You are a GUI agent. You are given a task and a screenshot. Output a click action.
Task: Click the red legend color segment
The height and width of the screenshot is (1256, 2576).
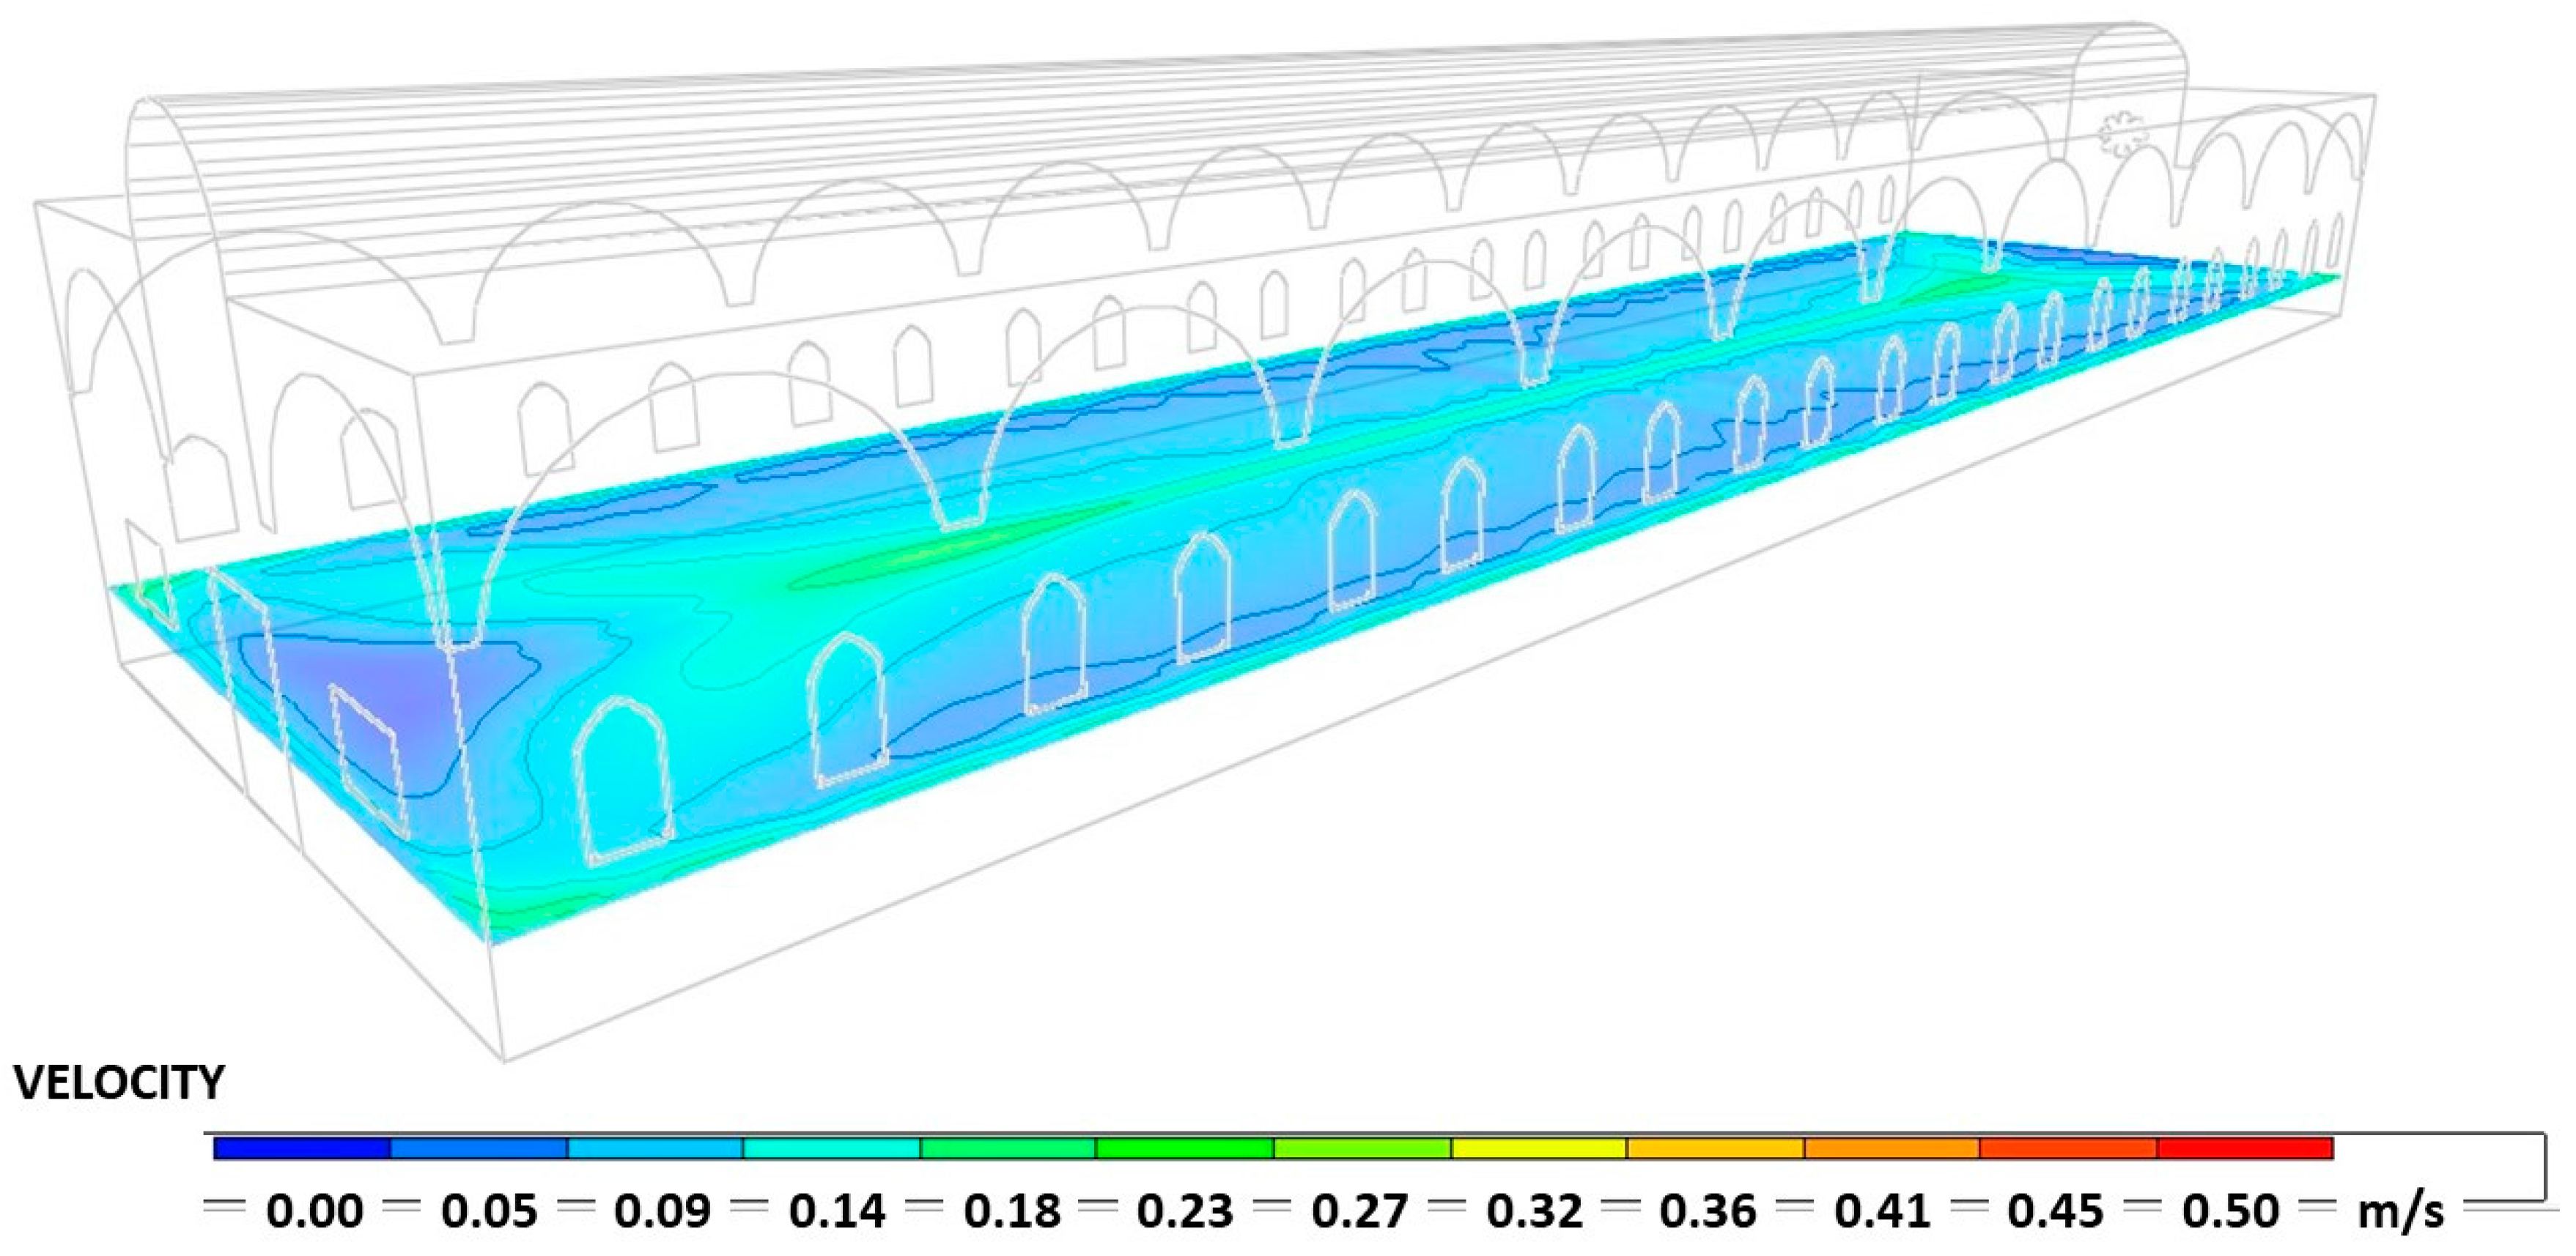click(x=2244, y=1148)
